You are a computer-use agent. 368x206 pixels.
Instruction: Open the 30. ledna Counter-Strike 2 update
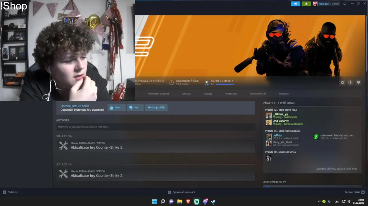tap(156, 146)
